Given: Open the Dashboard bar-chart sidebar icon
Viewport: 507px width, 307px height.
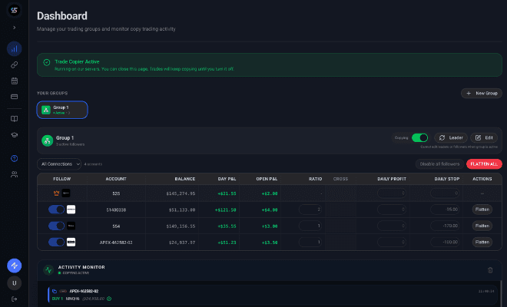Looking at the screenshot, I should (x=15, y=49).
